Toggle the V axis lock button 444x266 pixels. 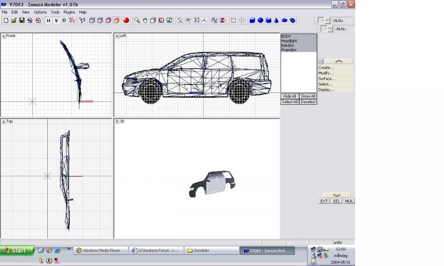coord(56,21)
